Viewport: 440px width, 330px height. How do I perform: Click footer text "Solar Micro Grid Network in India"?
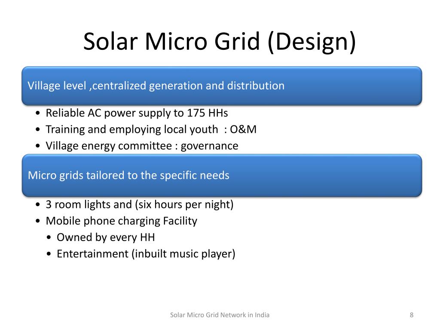tap(220, 315)
